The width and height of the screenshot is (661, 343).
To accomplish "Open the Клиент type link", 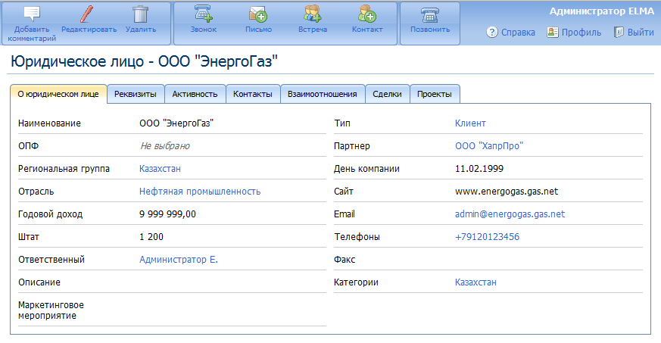I will 470,123.
